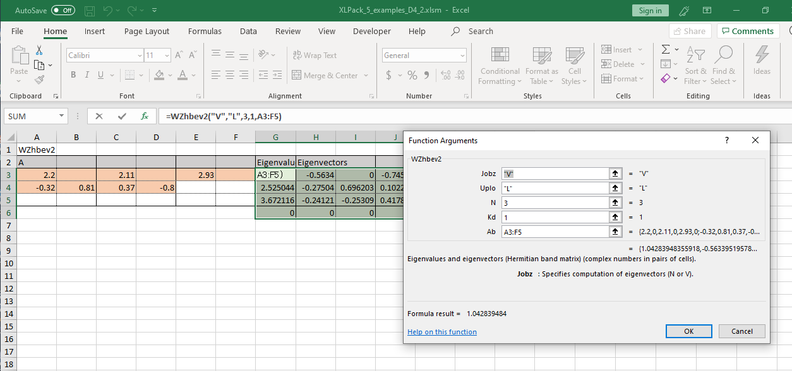
Task: Click the Paste clipboard icon
Action: [19, 56]
